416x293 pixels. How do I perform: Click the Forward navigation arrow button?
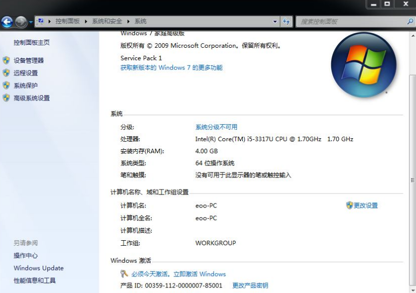[x=21, y=22]
